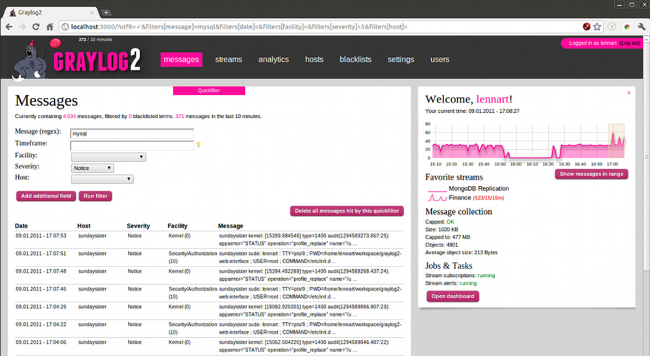The image size is (650, 356).
Task: Open the MongoDB Replication favorite stream
Action: 479,188
